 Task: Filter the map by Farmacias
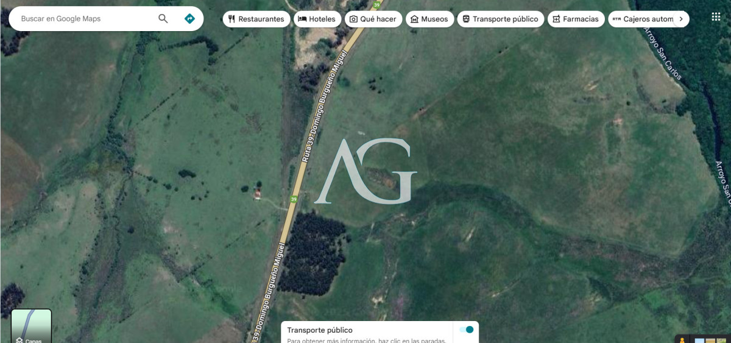click(x=576, y=19)
